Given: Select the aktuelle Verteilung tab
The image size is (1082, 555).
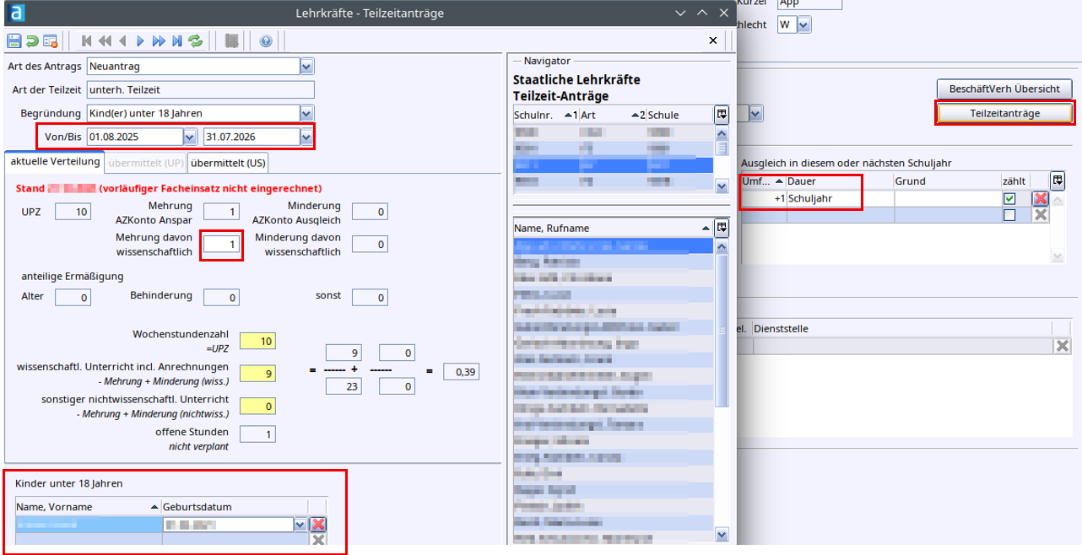Looking at the screenshot, I should pos(54,162).
